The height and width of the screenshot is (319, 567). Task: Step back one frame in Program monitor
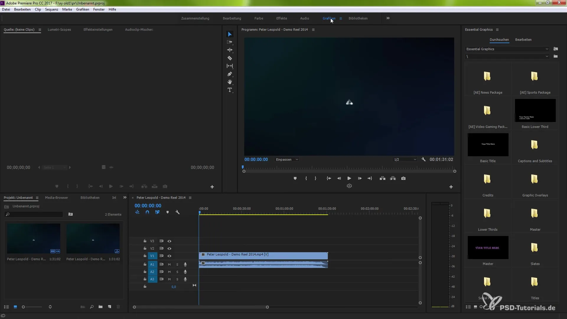pos(339,178)
